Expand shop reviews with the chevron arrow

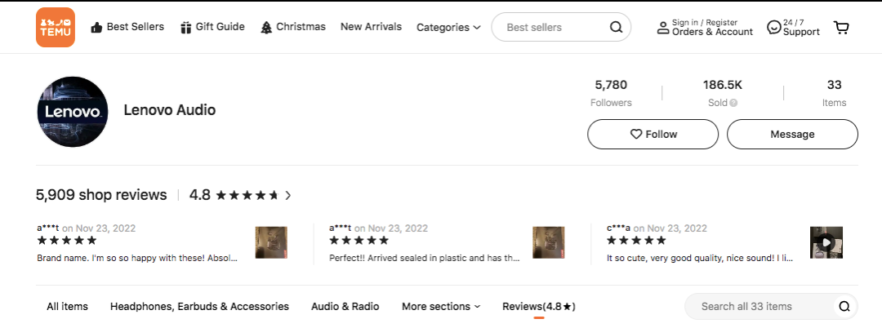[288, 196]
